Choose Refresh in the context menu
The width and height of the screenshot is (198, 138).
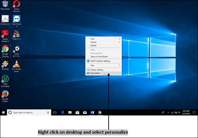point(104,45)
